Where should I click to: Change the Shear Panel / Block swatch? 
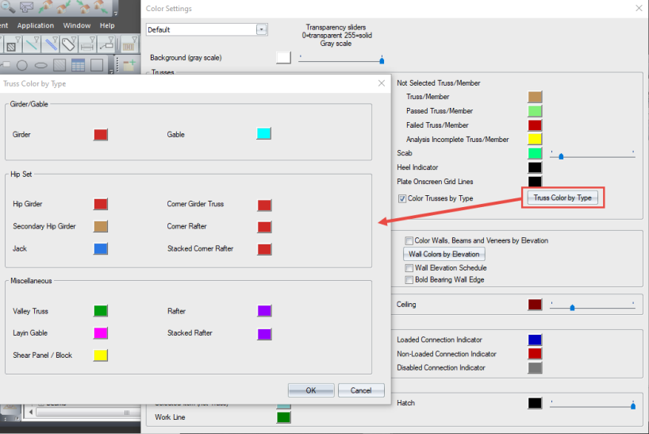101,355
